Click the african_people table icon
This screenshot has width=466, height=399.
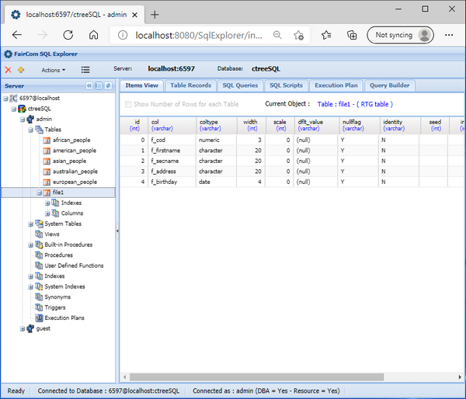pyautogui.click(x=47, y=141)
